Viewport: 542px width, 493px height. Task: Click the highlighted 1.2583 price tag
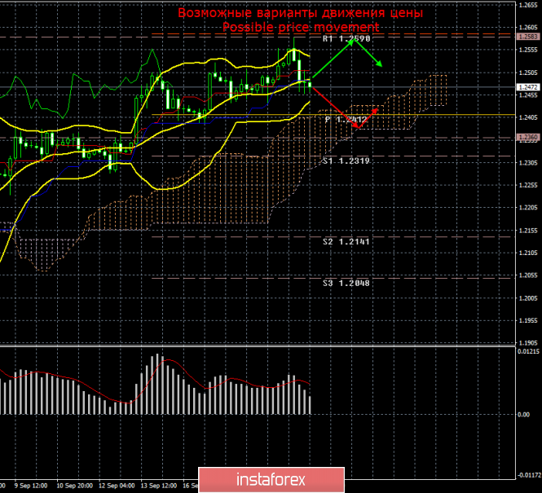527,37
